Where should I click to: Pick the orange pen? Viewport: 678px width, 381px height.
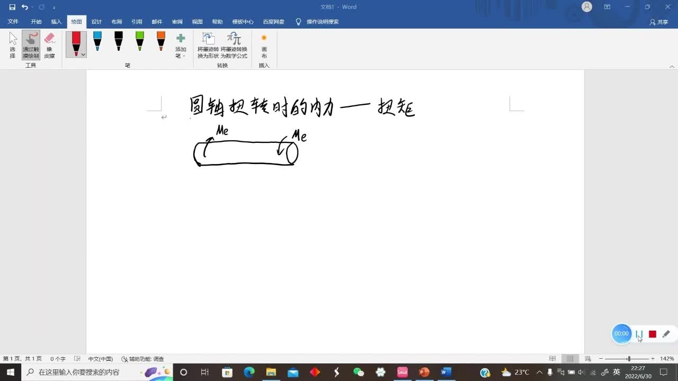point(161,41)
